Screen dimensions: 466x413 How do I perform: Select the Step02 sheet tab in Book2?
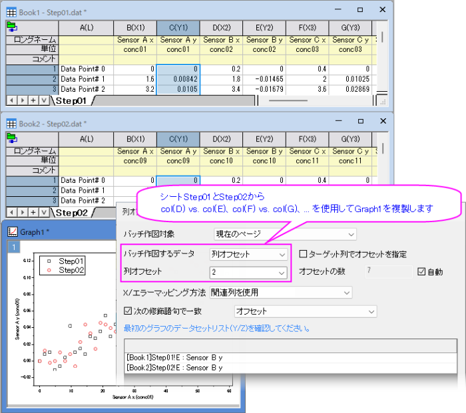[71, 213]
